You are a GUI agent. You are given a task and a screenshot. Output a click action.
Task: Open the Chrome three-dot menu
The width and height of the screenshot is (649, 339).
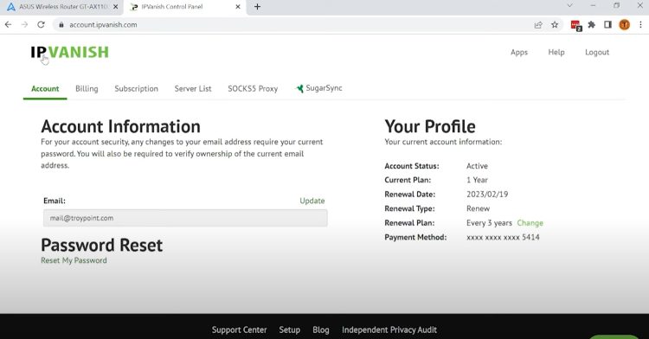[640, 25]
